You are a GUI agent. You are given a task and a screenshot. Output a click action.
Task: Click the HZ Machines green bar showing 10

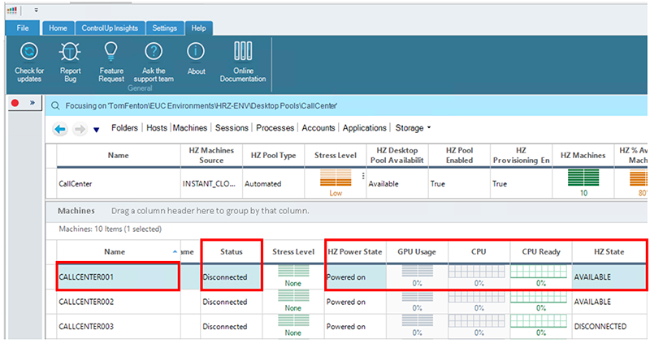583,178
